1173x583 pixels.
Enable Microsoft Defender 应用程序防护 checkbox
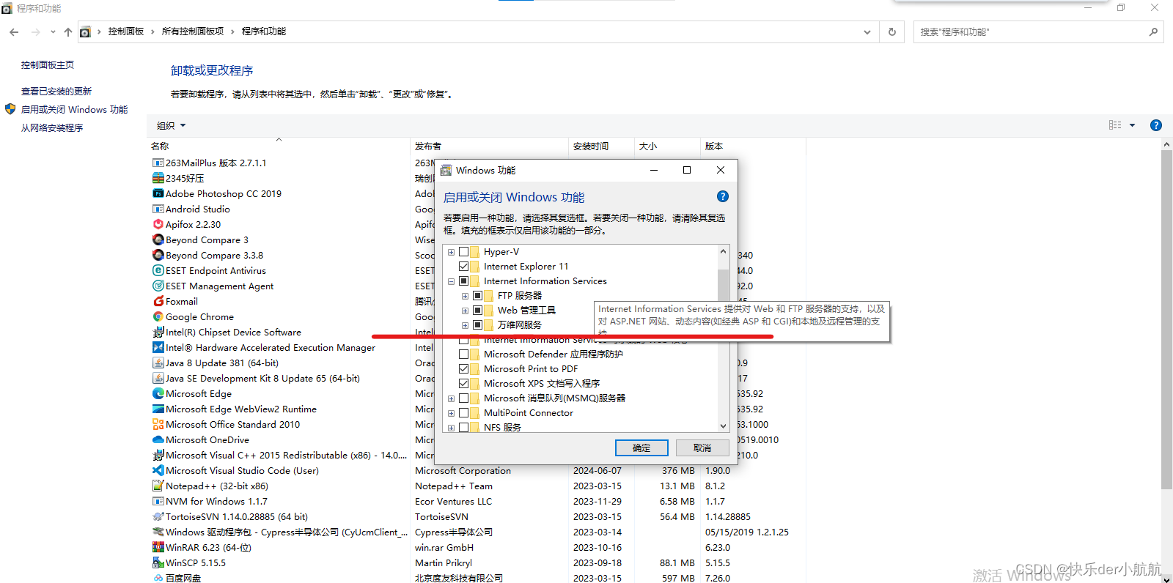click(463, 354)
